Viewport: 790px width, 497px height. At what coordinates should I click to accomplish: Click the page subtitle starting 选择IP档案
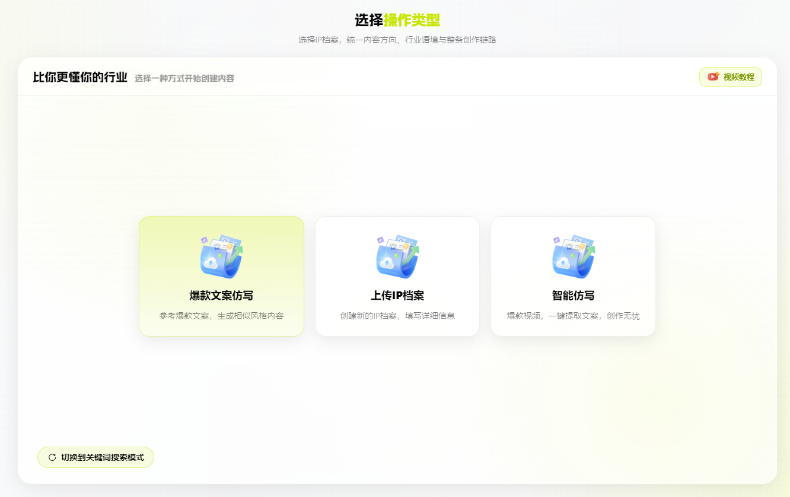pos(397,40)
